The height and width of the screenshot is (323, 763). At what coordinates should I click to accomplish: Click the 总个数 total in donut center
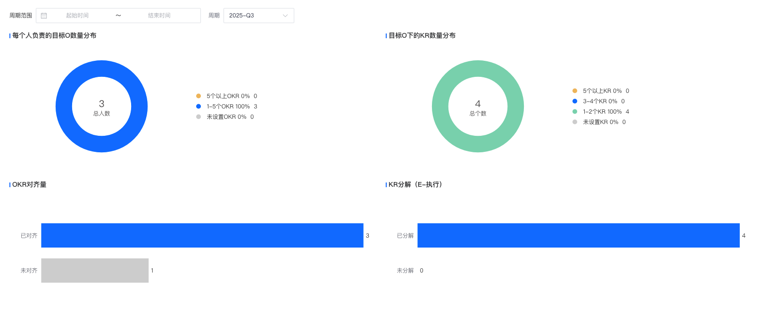pyautogui.click(x=478, y=113)
